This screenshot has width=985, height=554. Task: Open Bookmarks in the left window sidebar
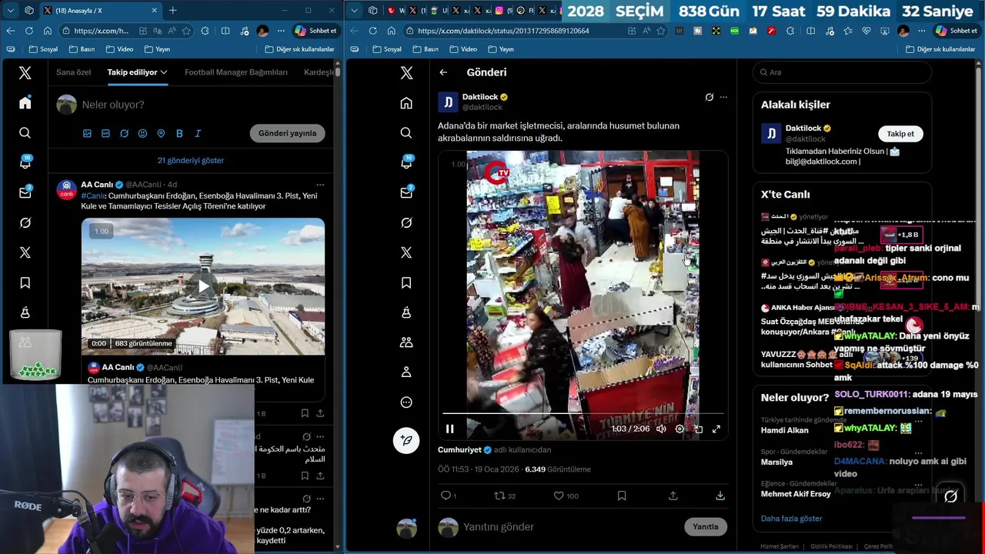pyautogui.click(x=25, y=282)
